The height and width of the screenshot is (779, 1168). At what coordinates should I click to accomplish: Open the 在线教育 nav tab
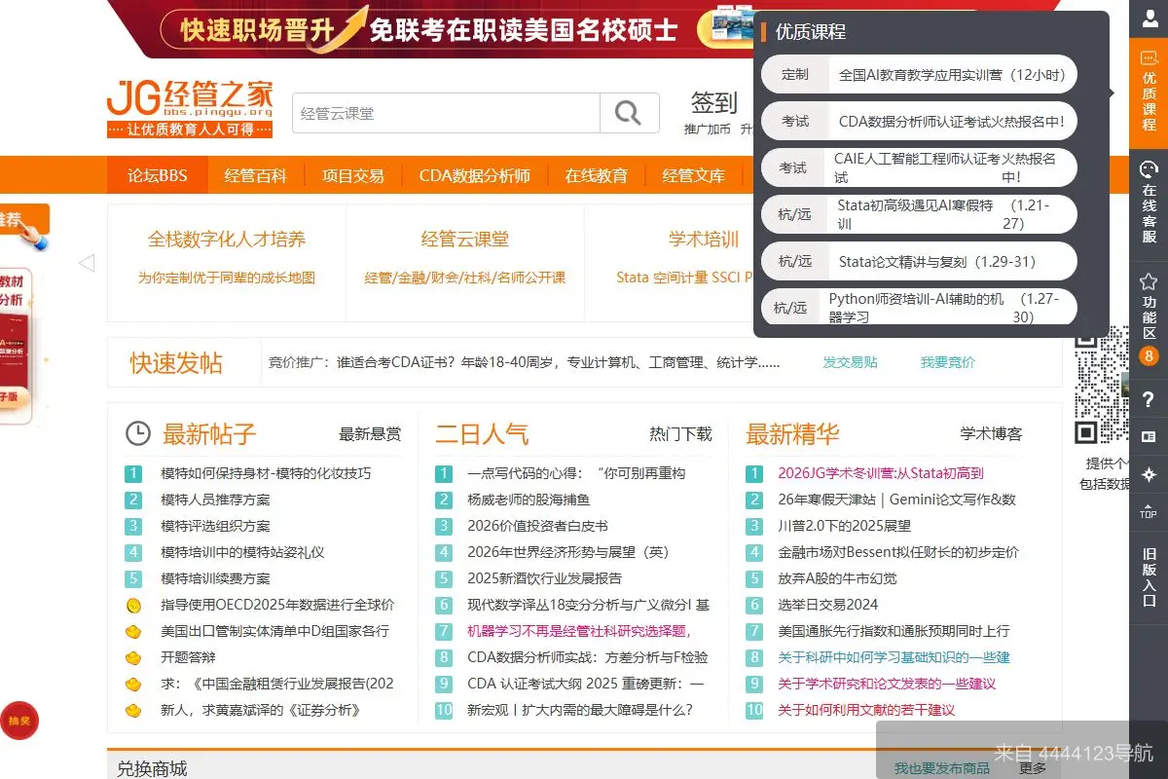point(597,175)
